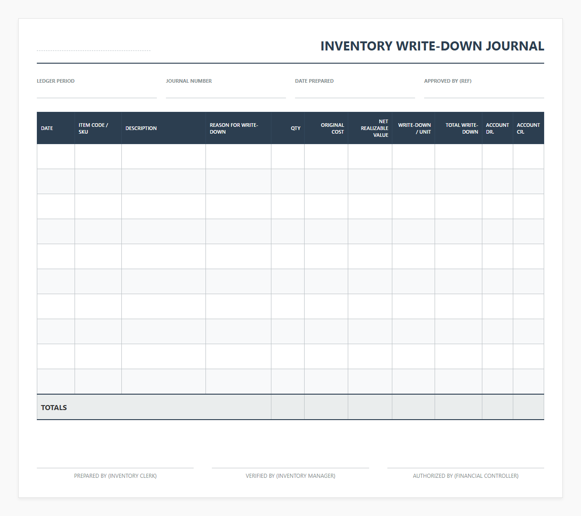
Task: Click the WRITE-DOWN / UNIT column header
Action: pos(414,128)
